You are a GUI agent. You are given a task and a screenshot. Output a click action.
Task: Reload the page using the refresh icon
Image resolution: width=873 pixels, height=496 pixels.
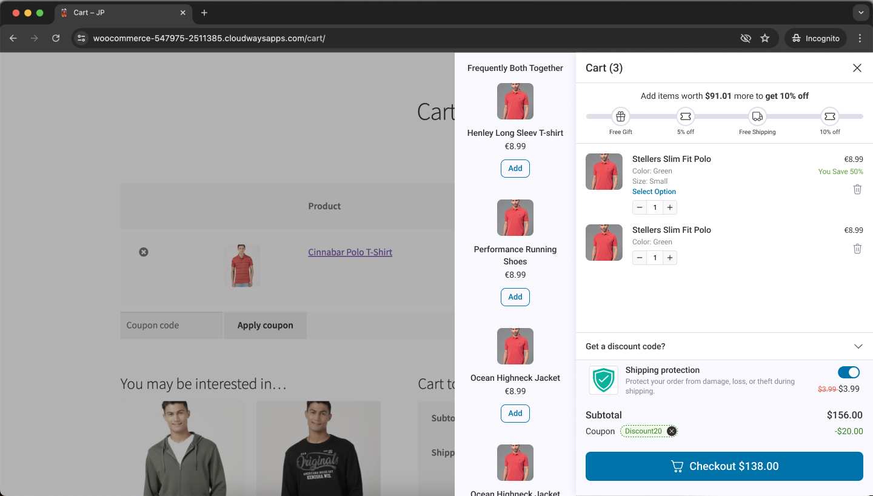[56, 38]
